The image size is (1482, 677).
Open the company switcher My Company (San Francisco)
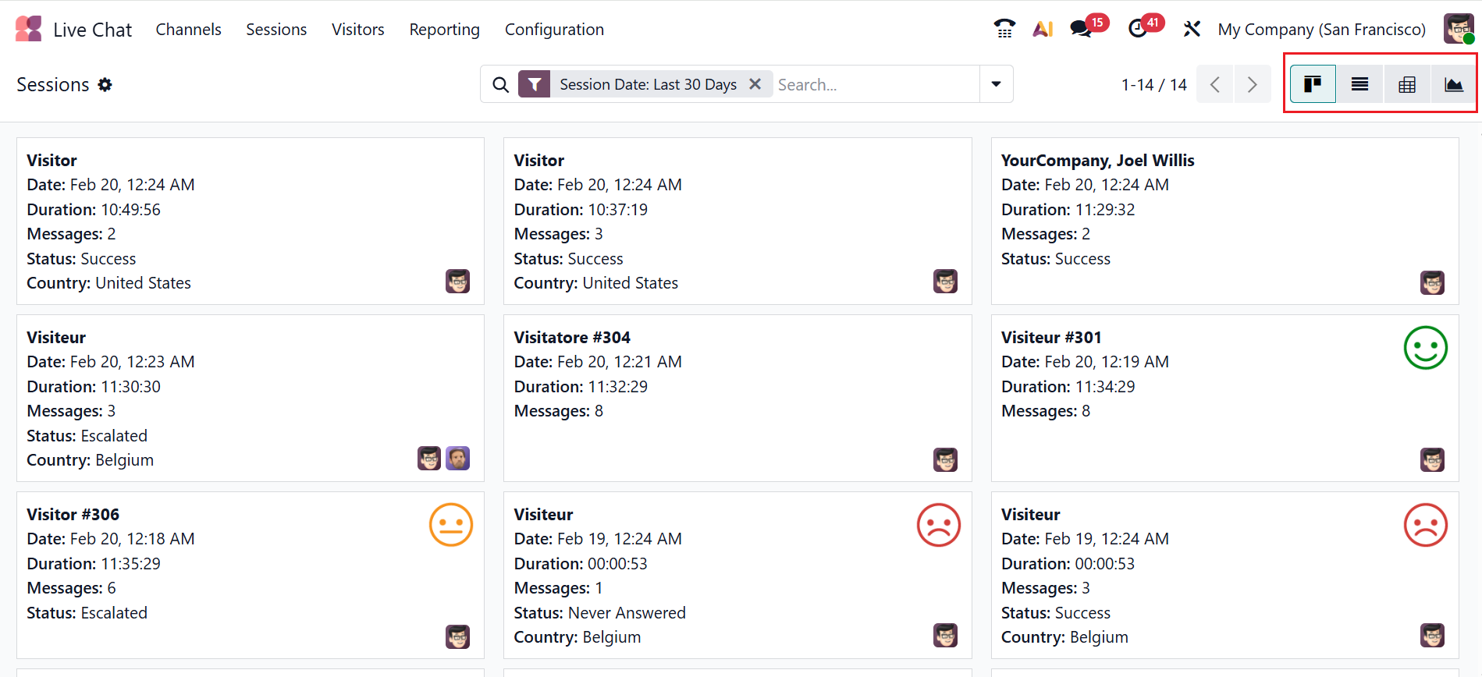tap(1321, 29)
